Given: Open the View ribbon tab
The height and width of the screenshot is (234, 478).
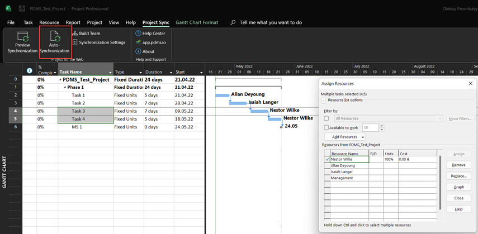Looking at the screenshot, I should [114, 22].
